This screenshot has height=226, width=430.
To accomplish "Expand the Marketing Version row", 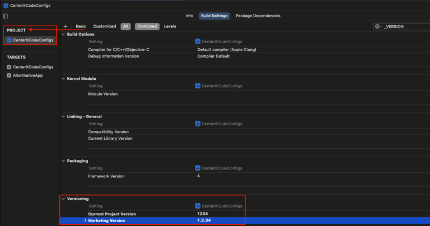I will point(85,220).
